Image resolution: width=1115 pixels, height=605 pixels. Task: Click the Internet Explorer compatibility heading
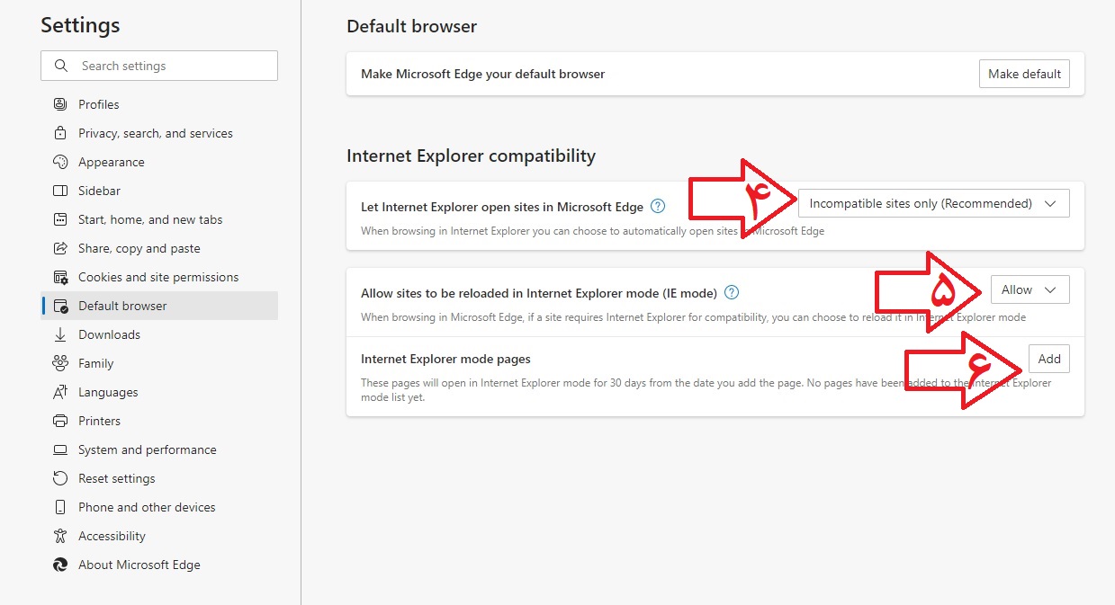(x=471, y=156)
